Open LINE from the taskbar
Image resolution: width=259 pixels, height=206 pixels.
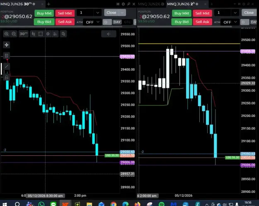tap(53, 204)
